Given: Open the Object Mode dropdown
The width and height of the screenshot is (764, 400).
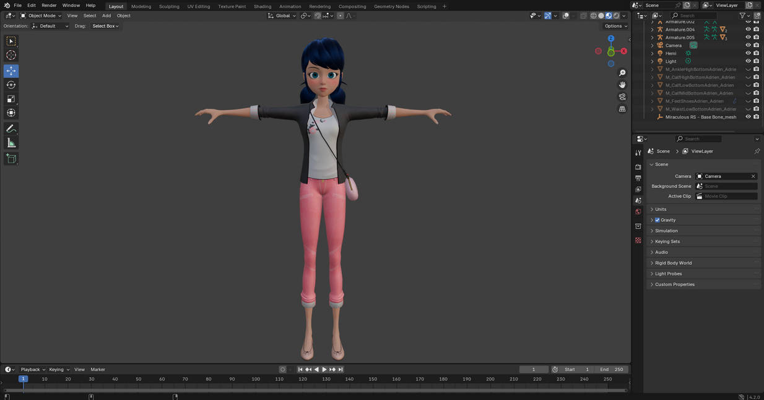Looking at the screenshot, I should [x=41, y=15].
